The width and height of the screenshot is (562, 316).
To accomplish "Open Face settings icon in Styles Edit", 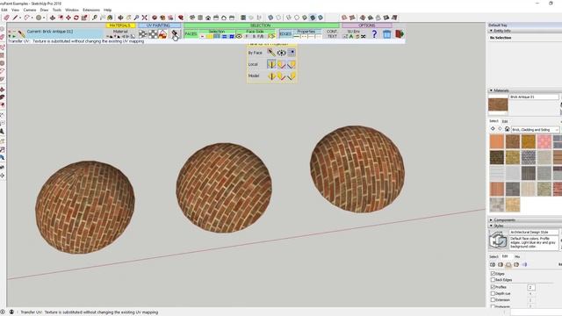I will pos(501,265).
